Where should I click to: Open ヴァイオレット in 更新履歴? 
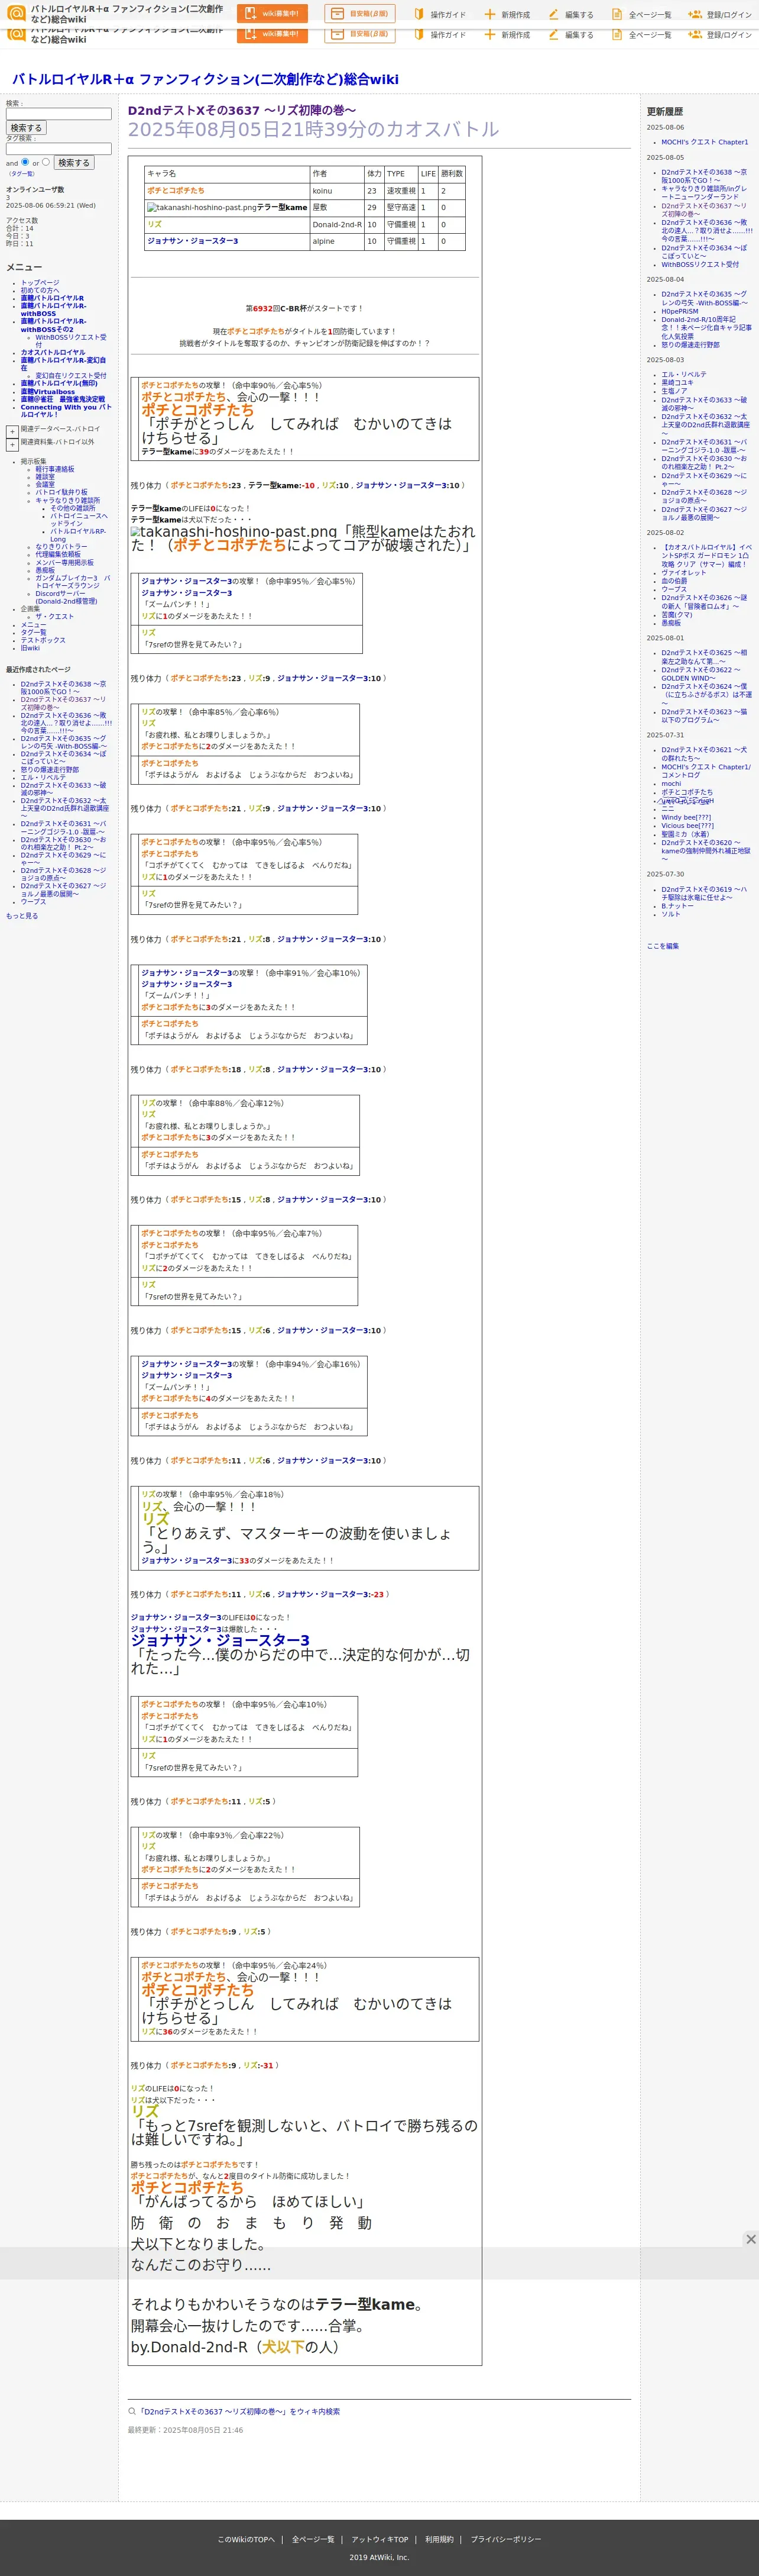[x=683, y=573]
